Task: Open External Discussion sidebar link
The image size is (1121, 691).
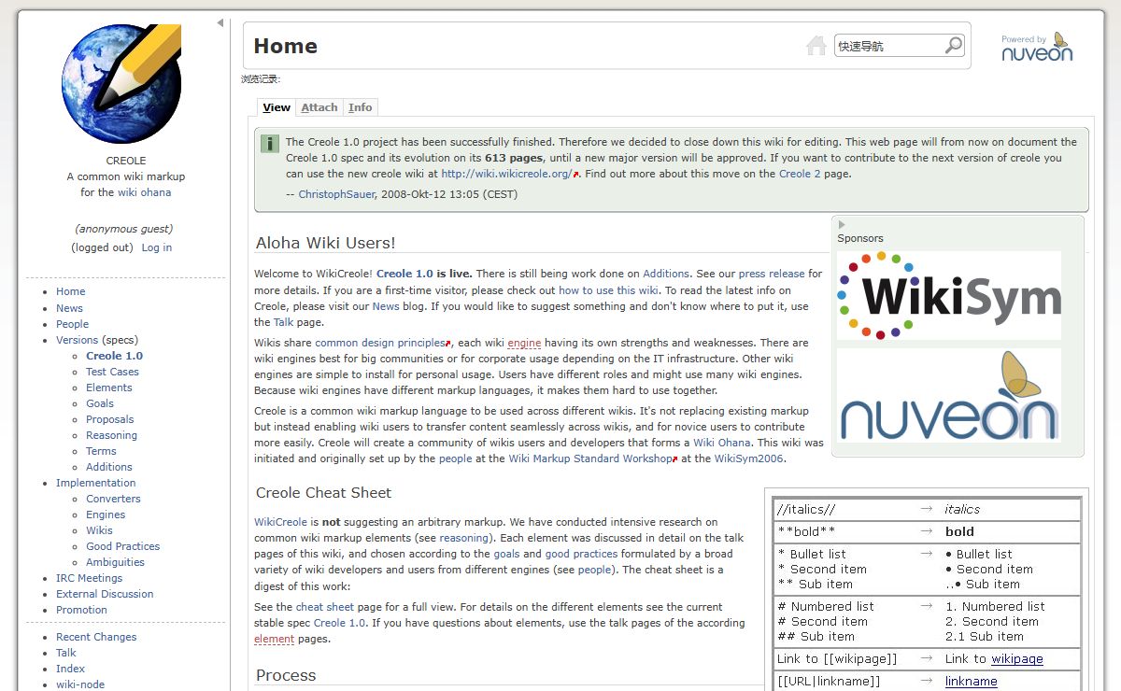Action: tap(105, 594)
